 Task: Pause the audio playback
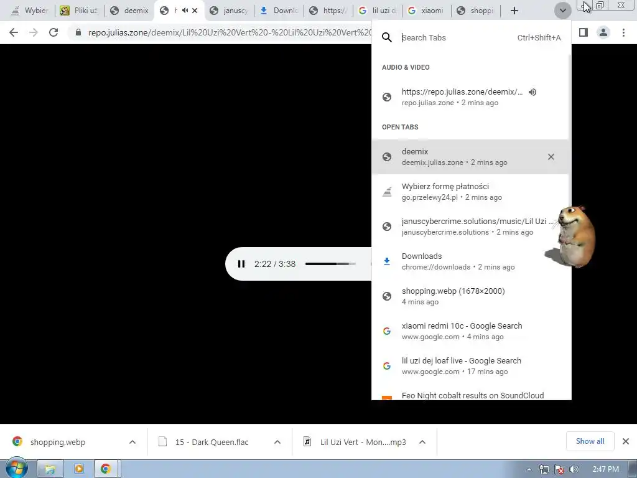pyautogui.click(x=241, y=264)
